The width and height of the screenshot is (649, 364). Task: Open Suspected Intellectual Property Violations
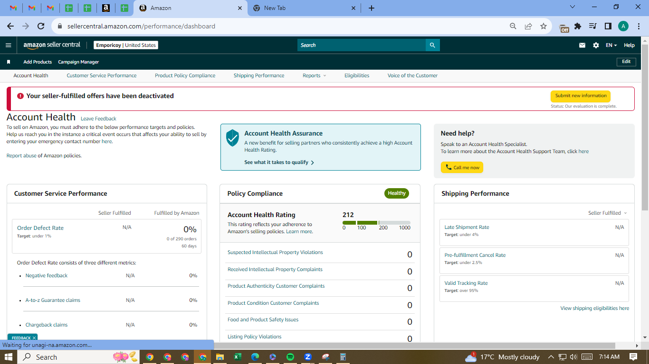pyautogui.click(x=275, y=252)
